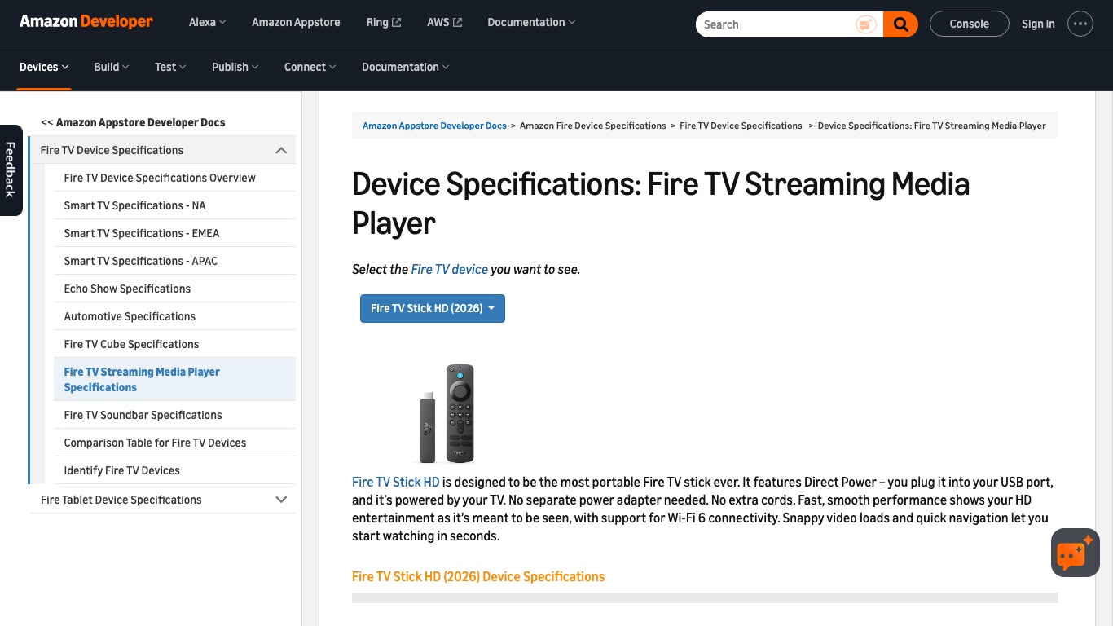The height and width of the screenshot is (626, 1113).
Task: Open the AWS external link
Action: (x=444, y=22)
